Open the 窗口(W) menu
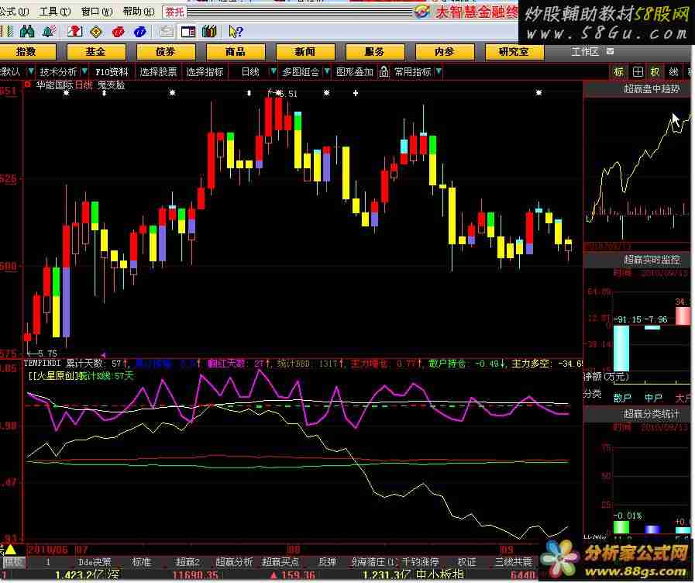The height and width of the screenshot is (583, 695). (x=97, y=12)
